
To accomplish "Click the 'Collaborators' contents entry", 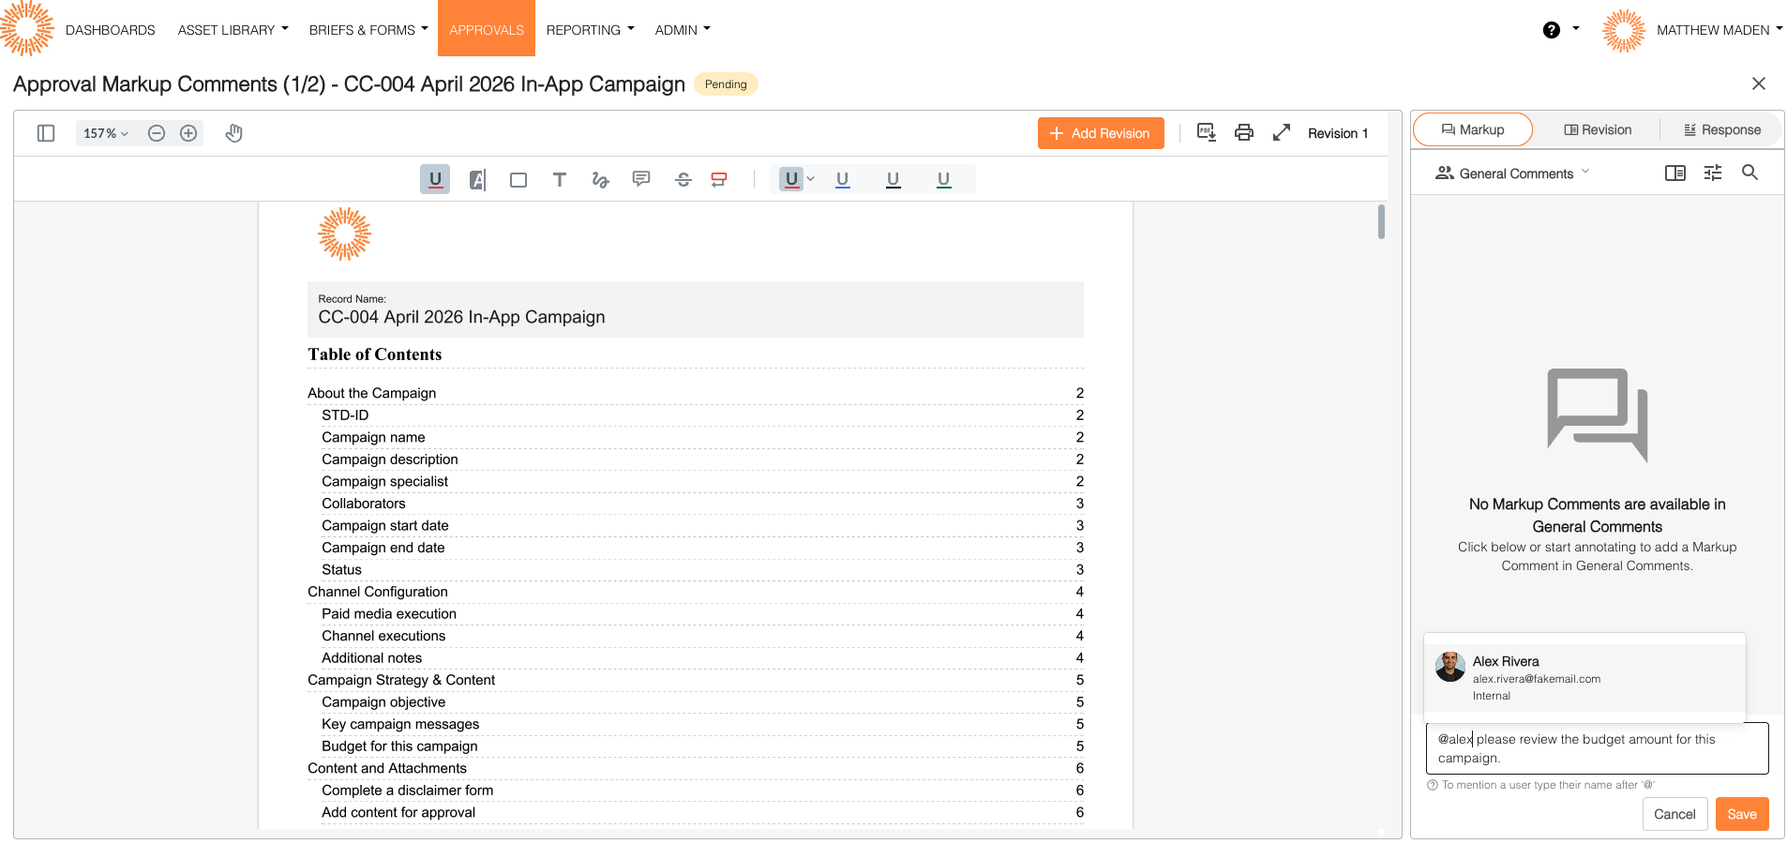I will click(364, 504).
